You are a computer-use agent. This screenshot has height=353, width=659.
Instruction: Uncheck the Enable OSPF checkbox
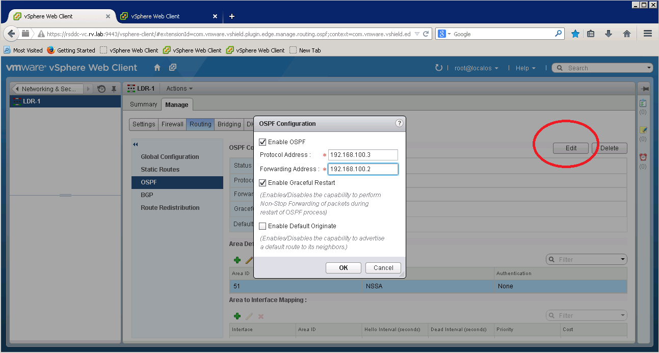coord(262,142)
